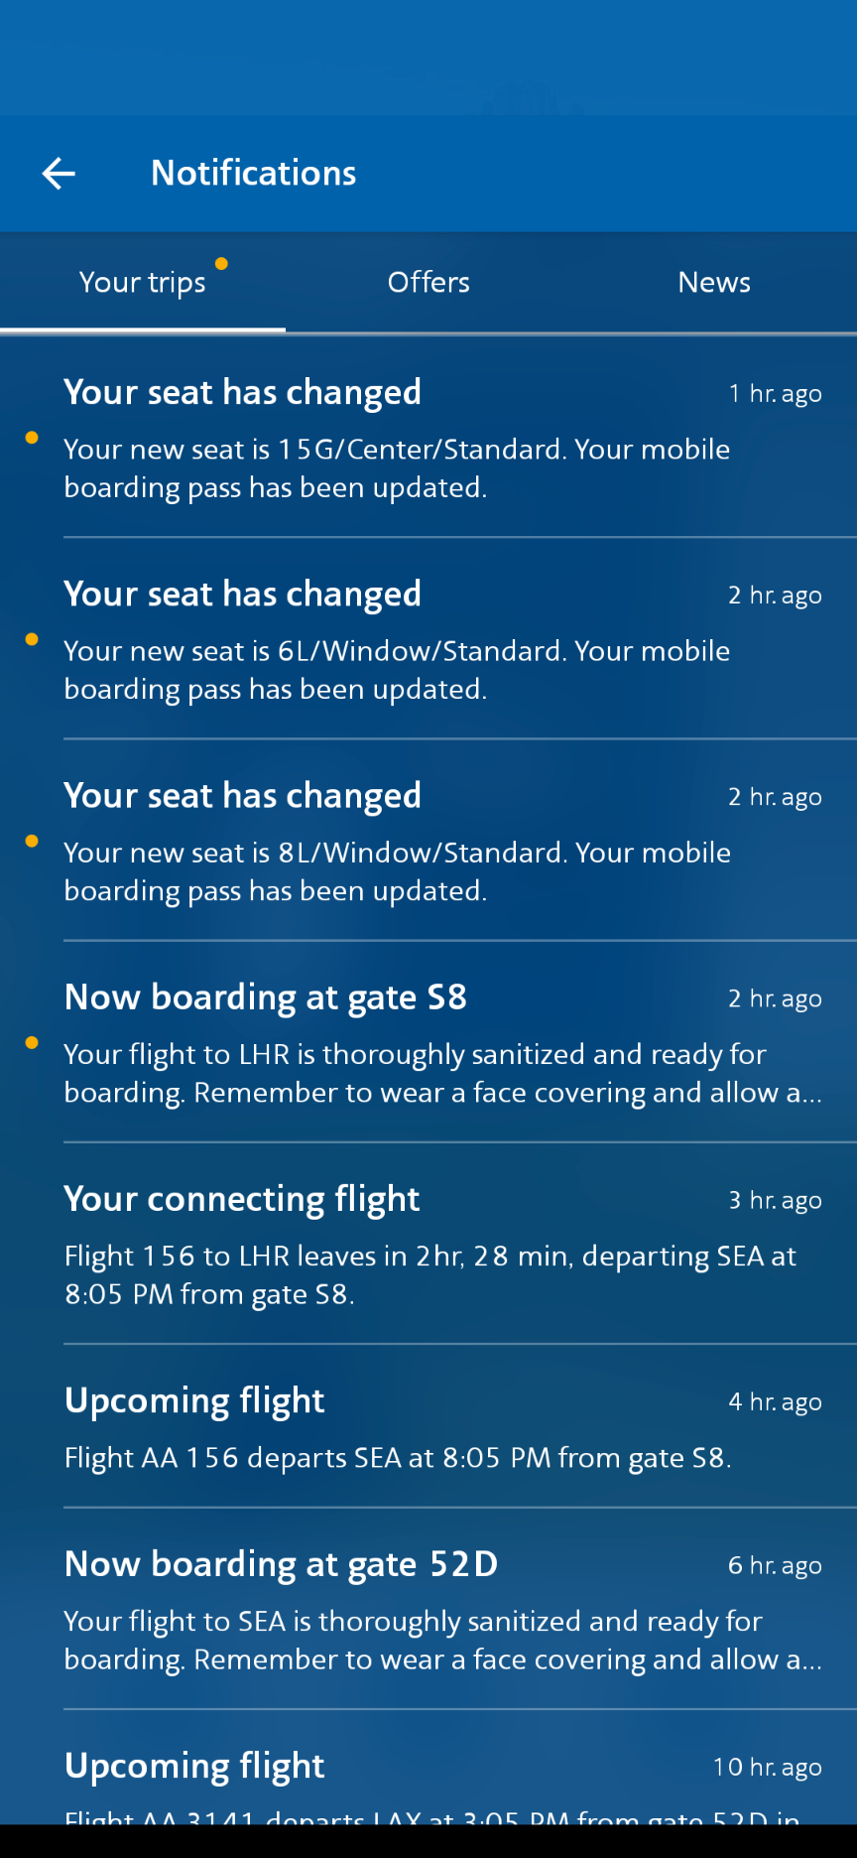The image size is (857, 1858).
Task: Click the Notifications header title
Action: click(254, 174)
